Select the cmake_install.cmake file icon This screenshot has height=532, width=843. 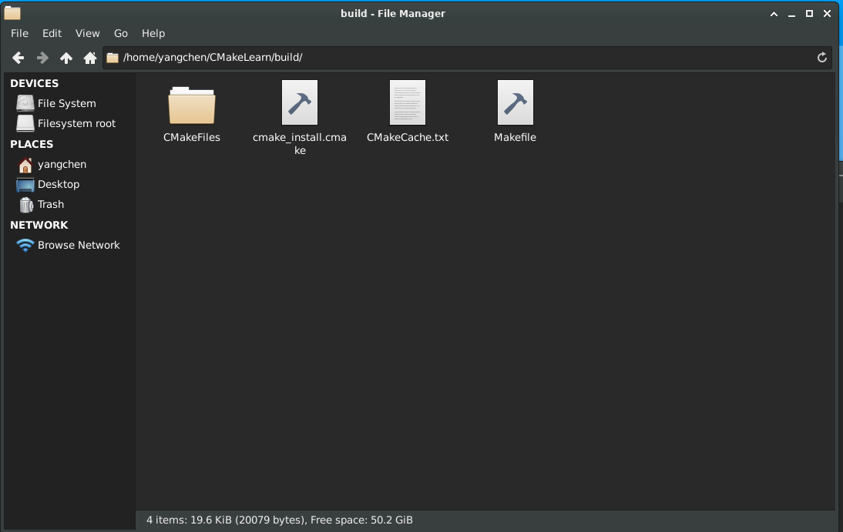click(300, 102)
